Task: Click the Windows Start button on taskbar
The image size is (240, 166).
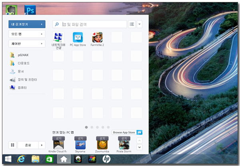Action: click(8, 159)
